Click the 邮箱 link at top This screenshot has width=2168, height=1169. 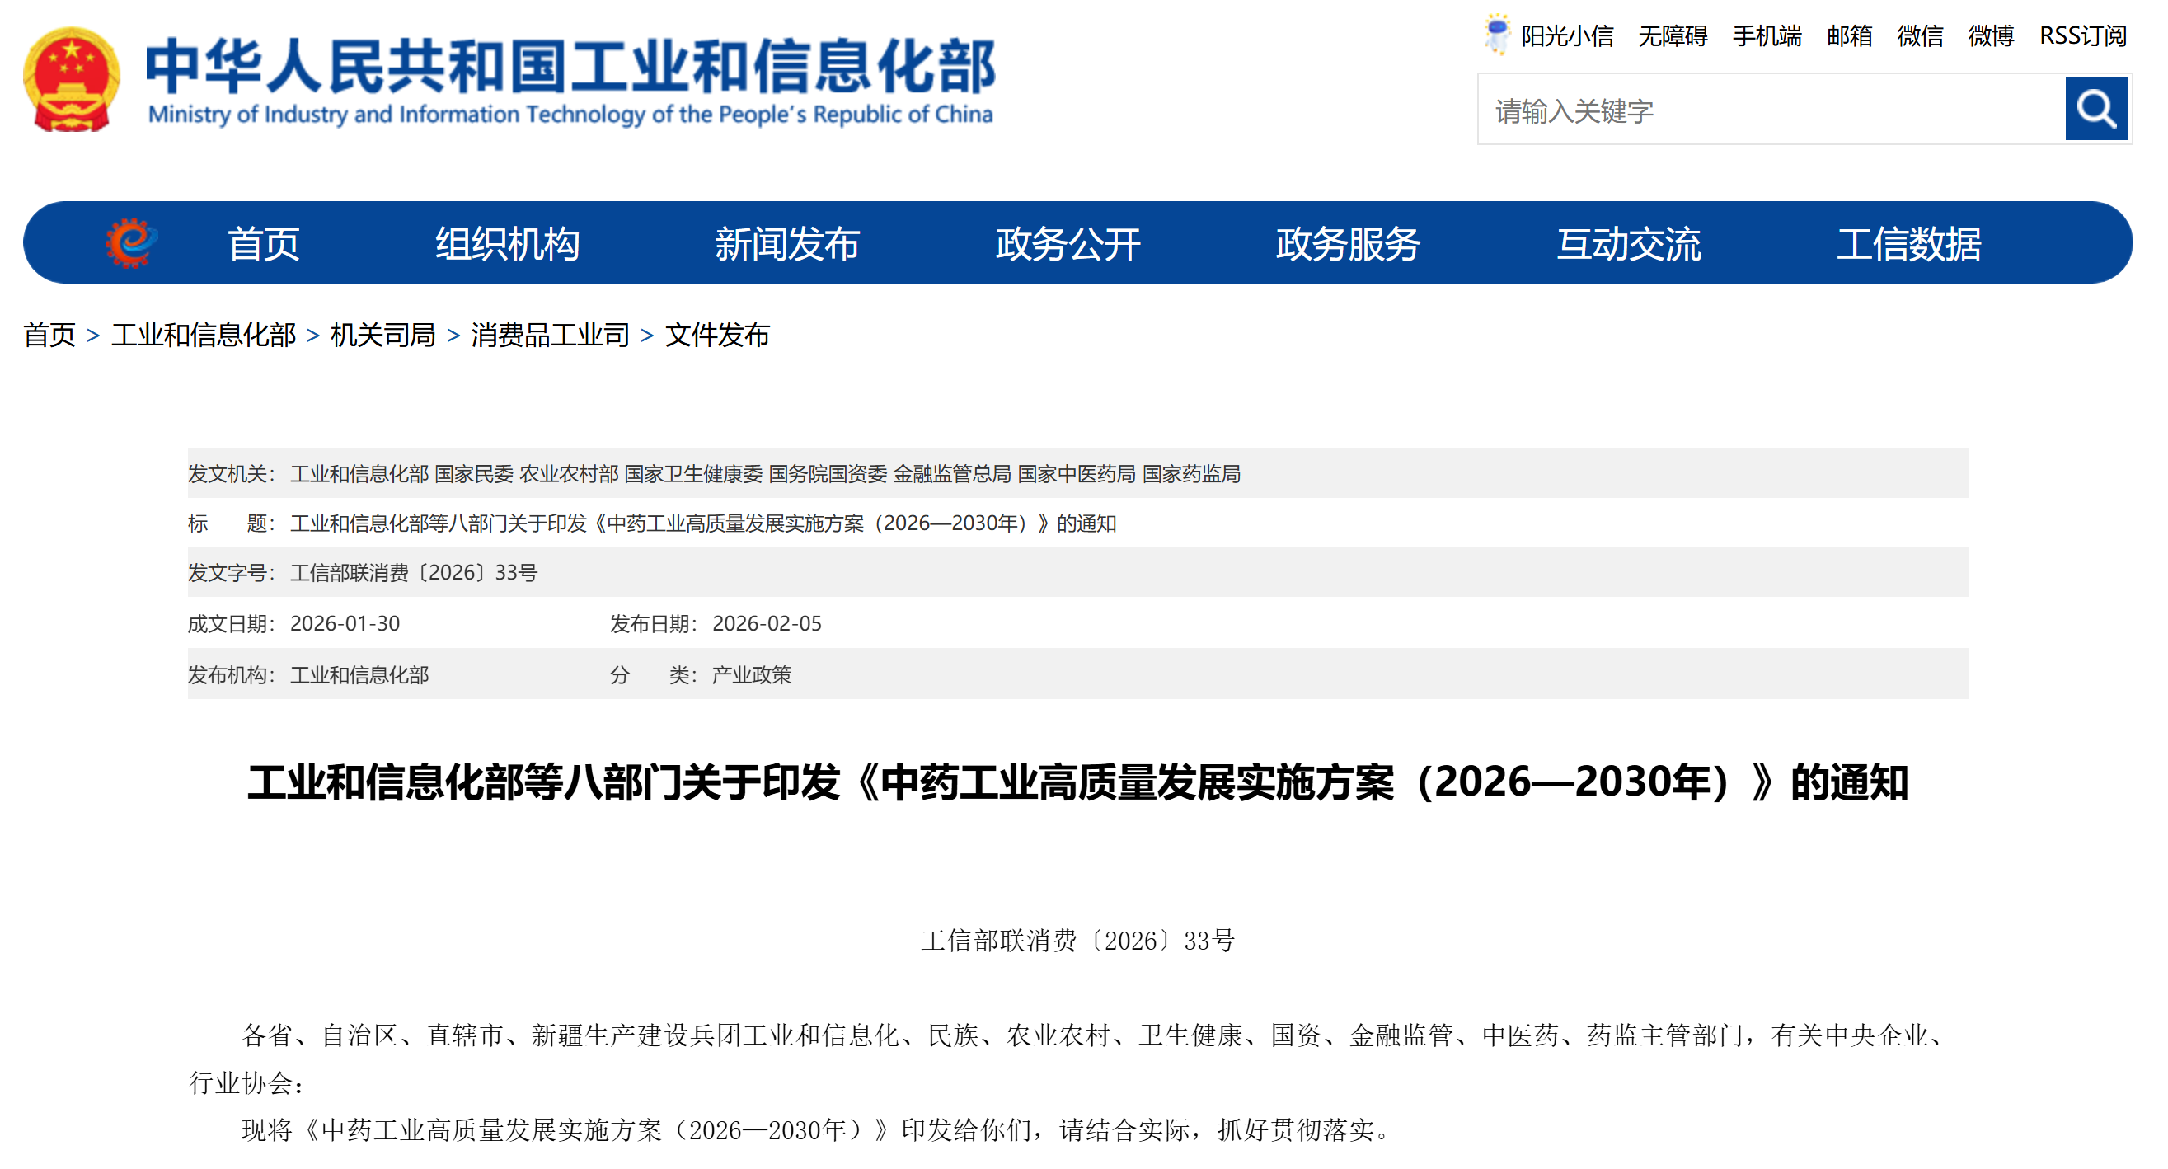[1849, 36]
